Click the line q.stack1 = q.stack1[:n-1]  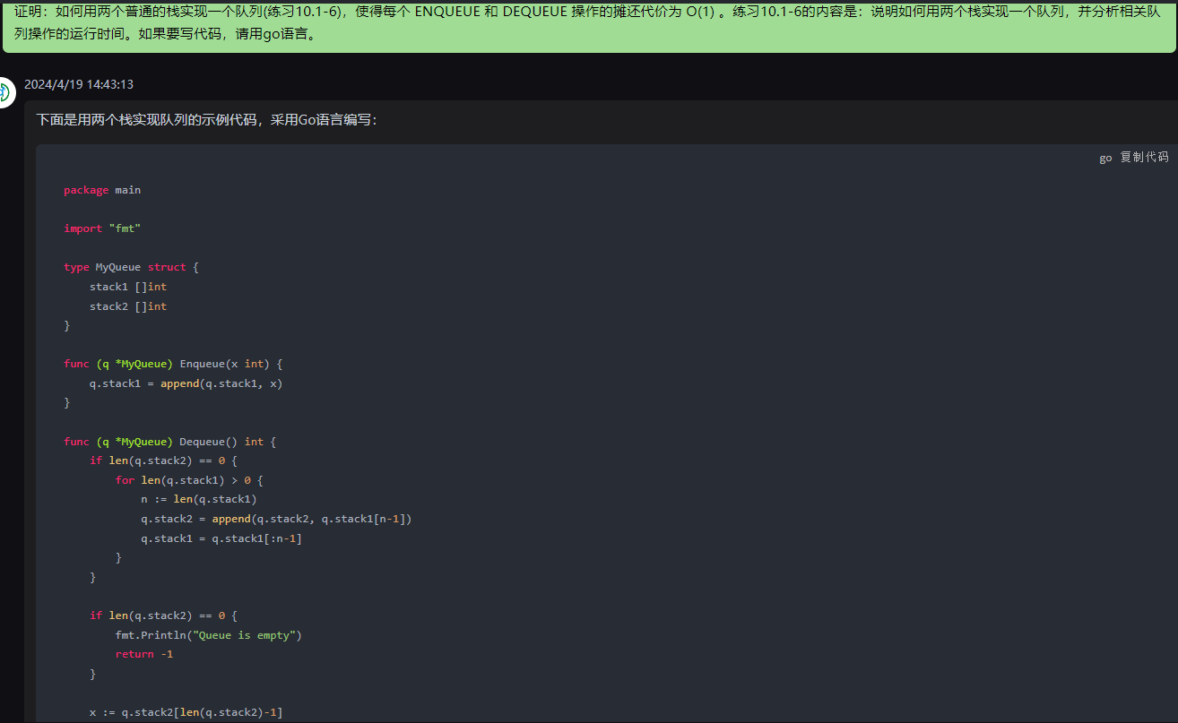221,538
